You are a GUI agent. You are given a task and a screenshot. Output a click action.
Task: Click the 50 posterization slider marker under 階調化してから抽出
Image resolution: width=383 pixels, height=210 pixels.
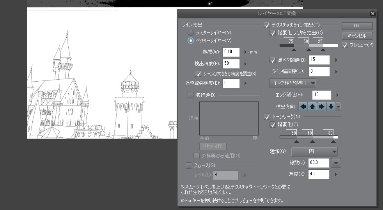coord(309,50)
